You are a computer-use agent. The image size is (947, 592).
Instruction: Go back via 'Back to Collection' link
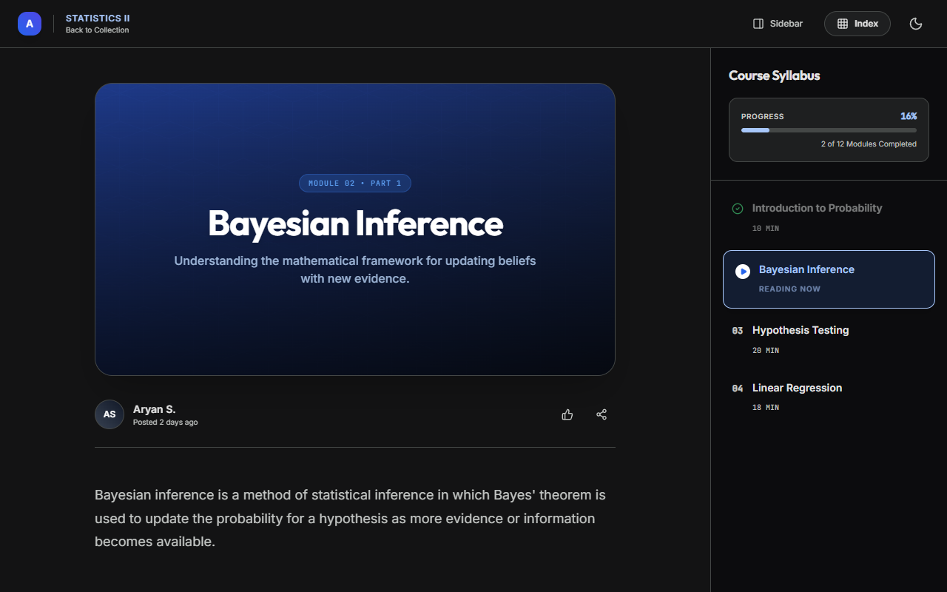point(97,30)
